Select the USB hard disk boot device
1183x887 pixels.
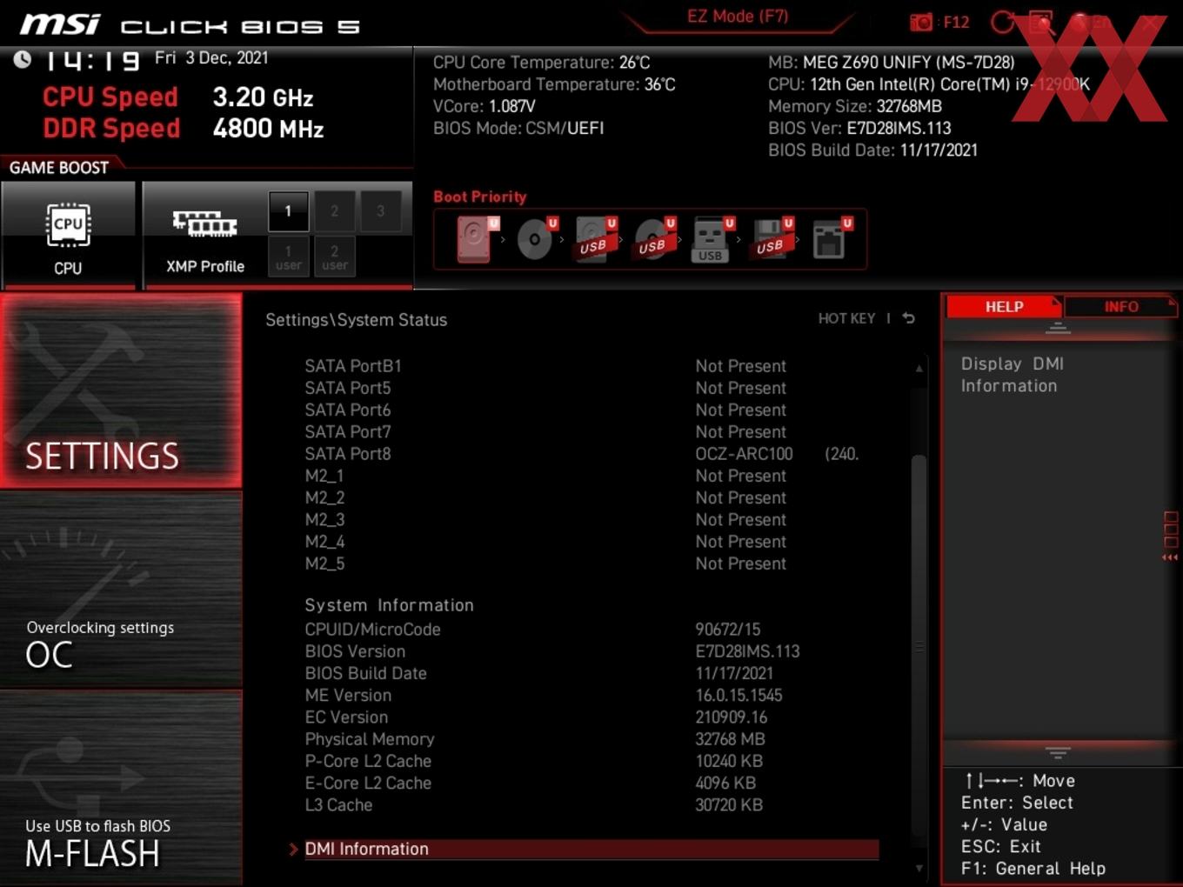[x=595, y=238]
